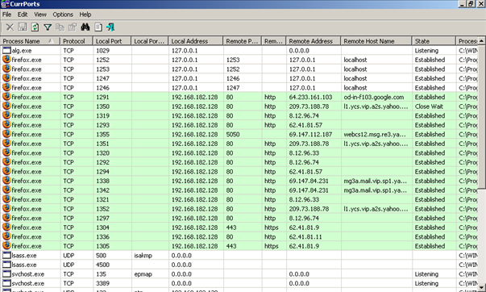This screenshot has height=292, width=486.
Task: Click Firefox icon on local port 1338 row
Action: coord(6,181)
